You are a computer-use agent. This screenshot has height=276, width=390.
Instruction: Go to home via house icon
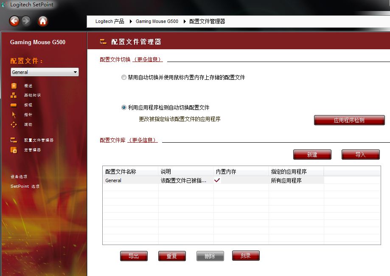coord(43,21)
